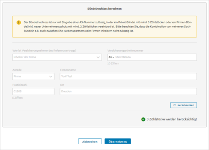209x150 pixels.
Task: Click the yellow warning exclamation icon
Action: (x=19, y=22)
